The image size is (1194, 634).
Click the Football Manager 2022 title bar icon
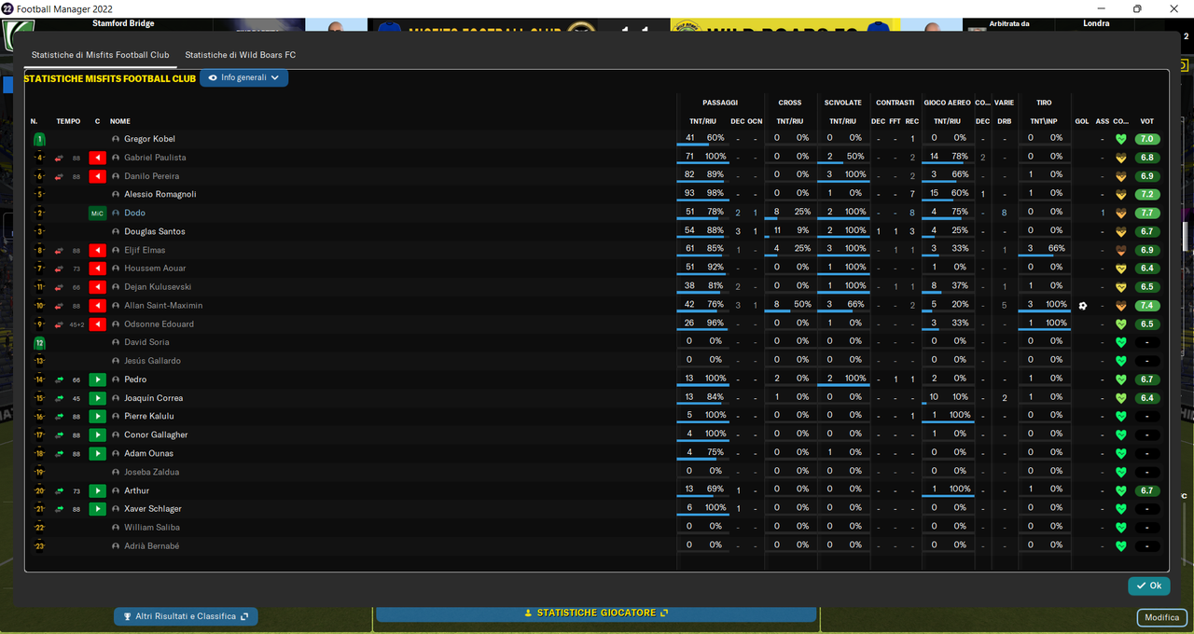point(7,7)
